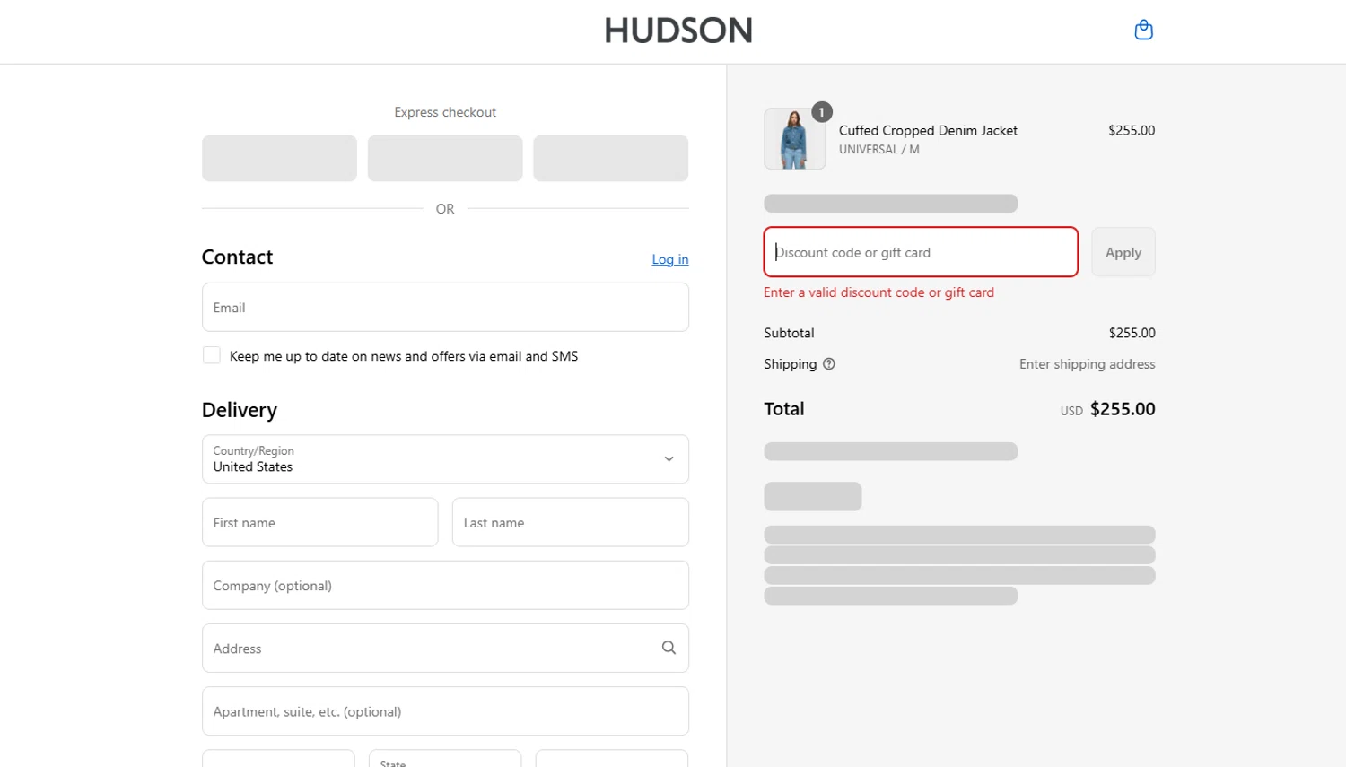
Task: Click the denim jacket product thumbnail
Action: [x=794, y=139]
